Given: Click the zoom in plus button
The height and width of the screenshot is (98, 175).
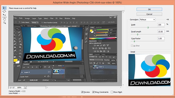Looking at the screenshot, I should [13, 87].
